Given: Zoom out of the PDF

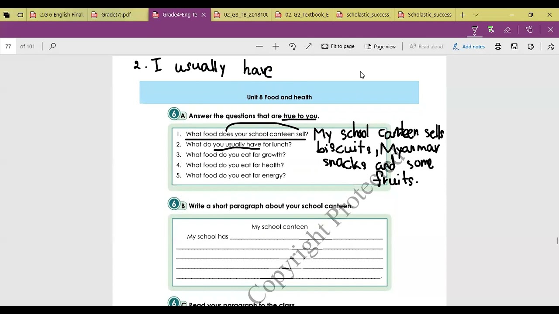Looking at the screenshot, I should [259, 46].
